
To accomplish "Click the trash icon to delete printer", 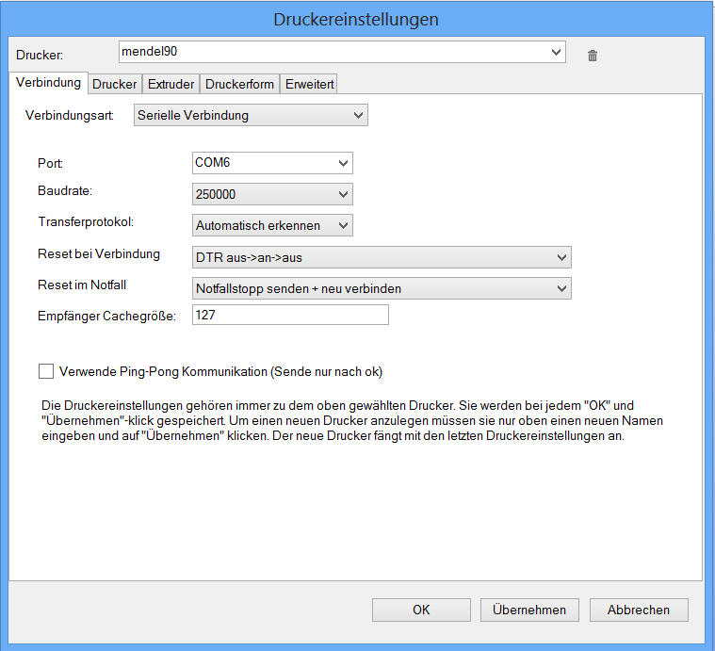I will [593, 56].
